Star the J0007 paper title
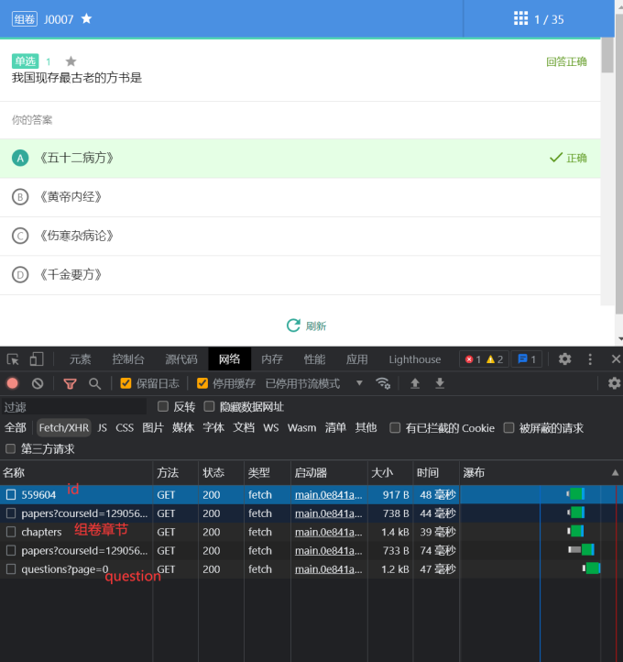The height and width of the screenshot is (662, 623). 86,18
